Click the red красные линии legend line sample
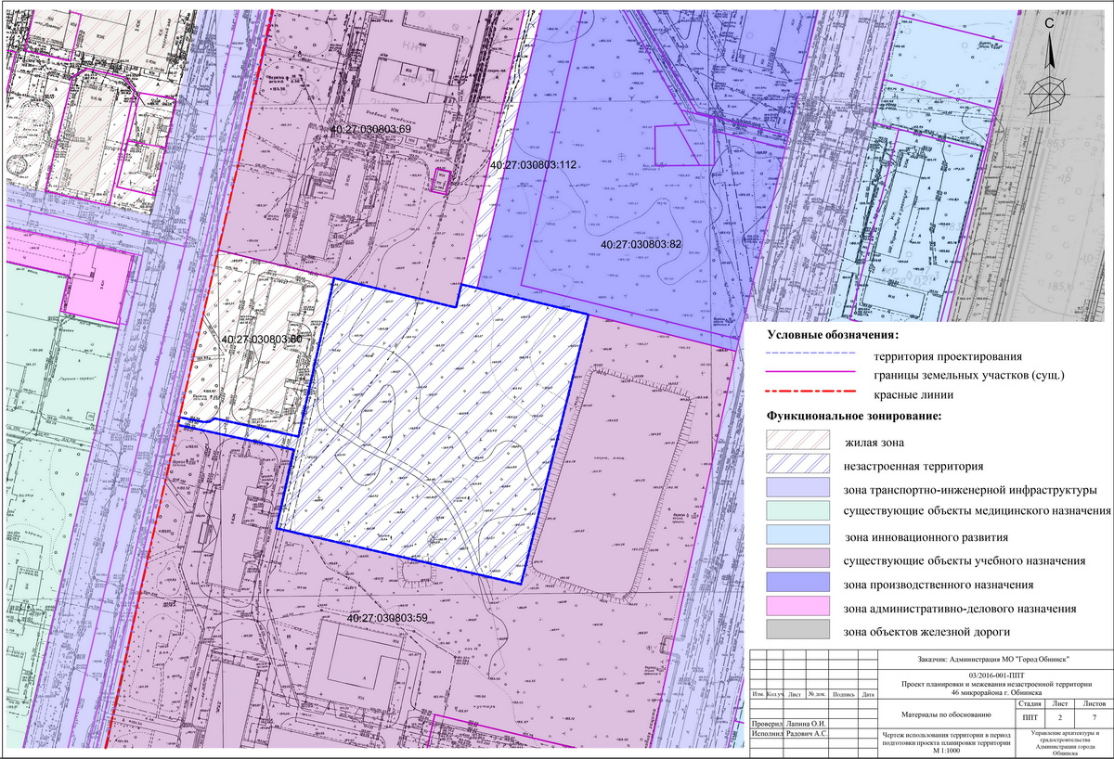Screen dimensions: 1114x759 coord(809,395)
